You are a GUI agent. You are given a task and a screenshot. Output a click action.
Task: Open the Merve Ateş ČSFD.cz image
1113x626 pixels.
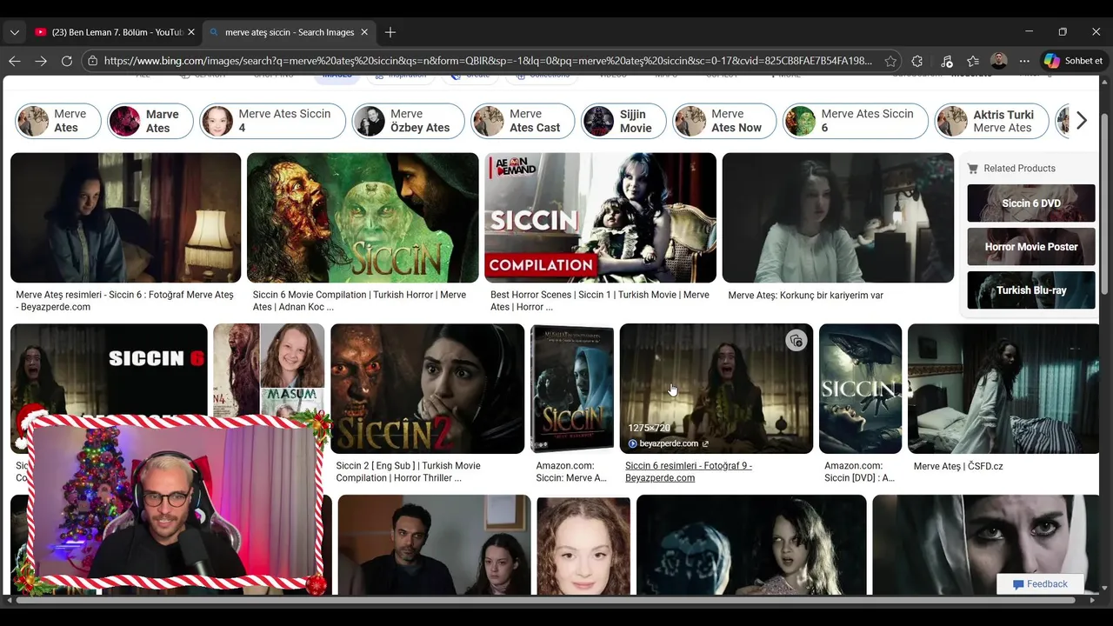(1003, 389)
